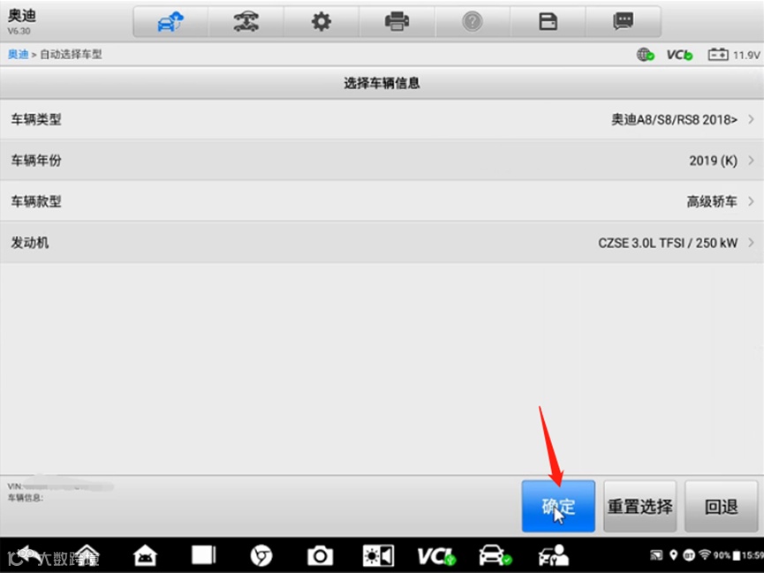This screenshot has width=764, height=573.
Task: Open the camera icon in taskbar
Action: pos(320,555)
